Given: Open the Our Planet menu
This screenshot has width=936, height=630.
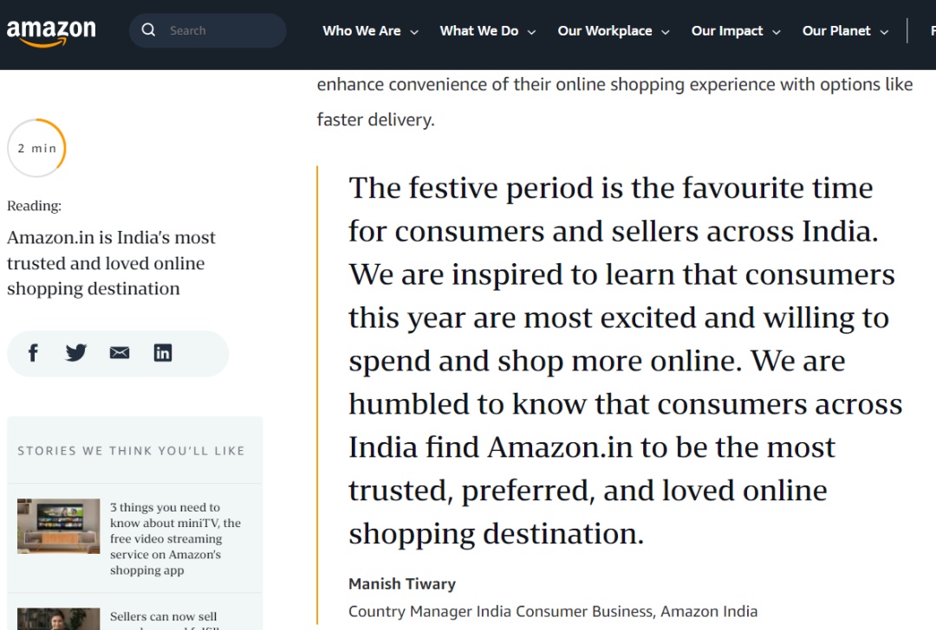Looking at the screenshot, I should (836, 31).
